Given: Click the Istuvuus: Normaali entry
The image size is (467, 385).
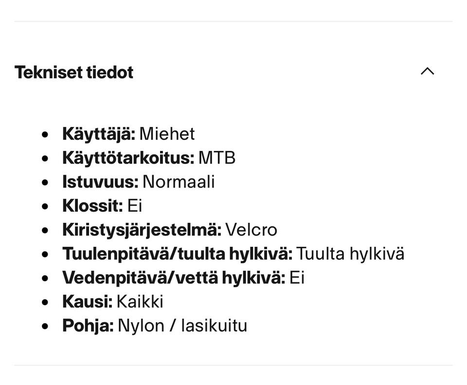Looking at the screenshot, I should pos(139,182).
